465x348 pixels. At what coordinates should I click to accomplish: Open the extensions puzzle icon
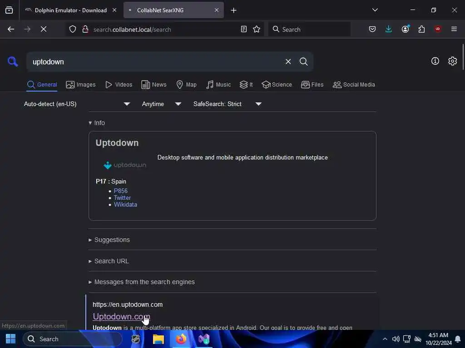421,29
